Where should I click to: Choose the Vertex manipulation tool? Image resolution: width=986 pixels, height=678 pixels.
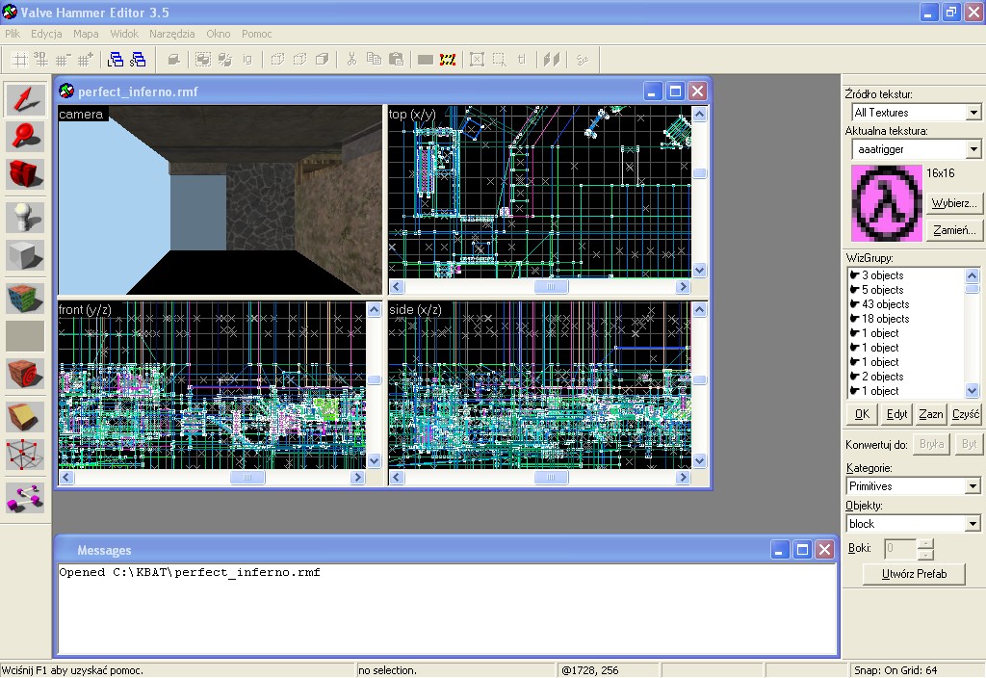25,455
